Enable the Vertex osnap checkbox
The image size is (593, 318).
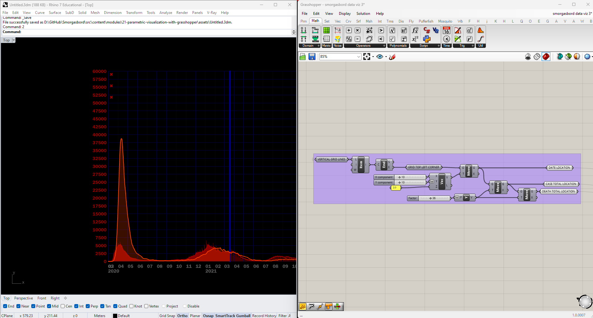tap(146, 306)
